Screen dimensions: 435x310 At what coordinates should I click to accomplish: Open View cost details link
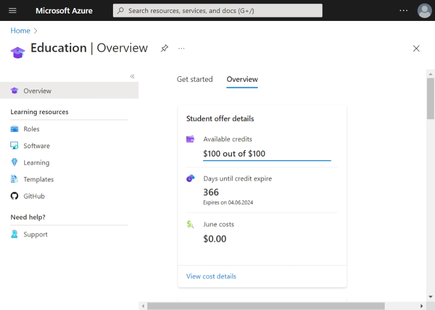(211, 277)
